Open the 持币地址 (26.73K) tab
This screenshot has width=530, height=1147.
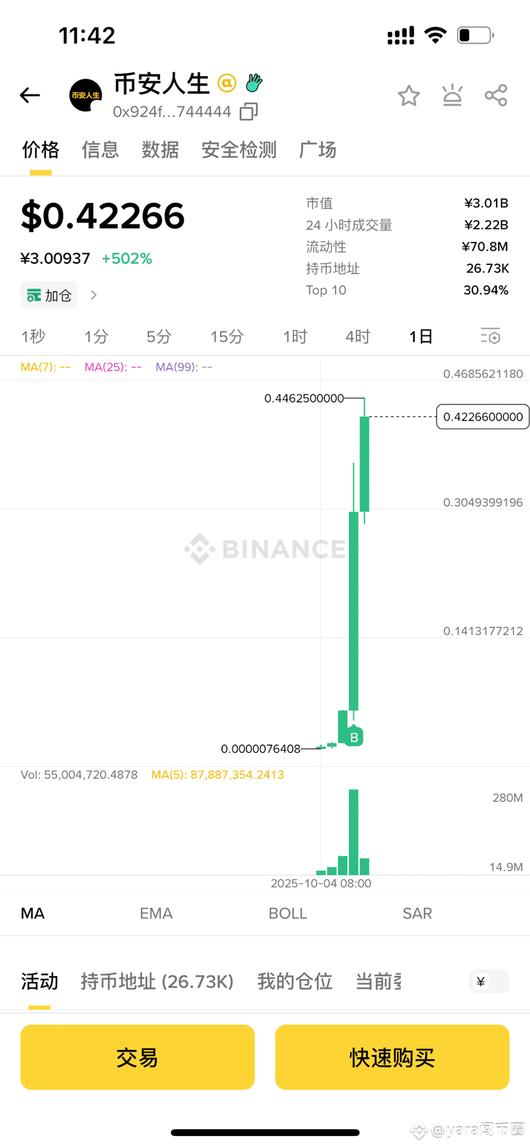157,981
